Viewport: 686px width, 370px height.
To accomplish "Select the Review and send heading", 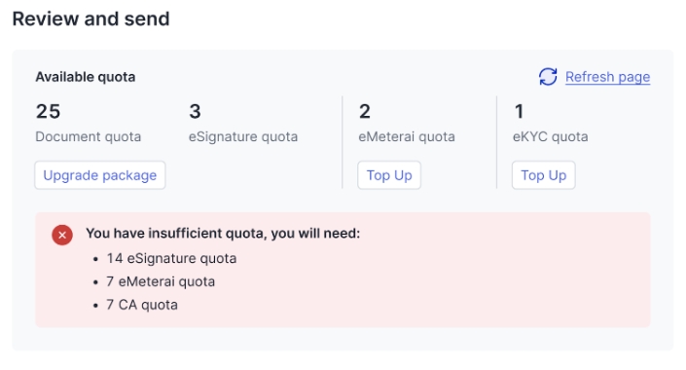I will pyautogui.click(x=91, y=18).
